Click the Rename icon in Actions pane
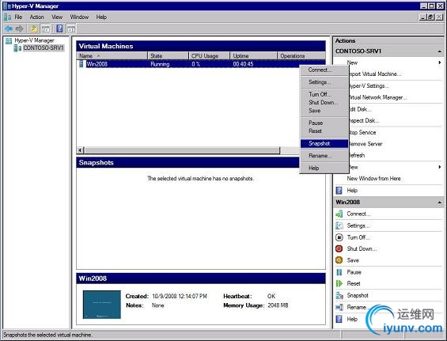Viewport: 447px width, 341px height. pyautogui.click(x=339, y=307)
